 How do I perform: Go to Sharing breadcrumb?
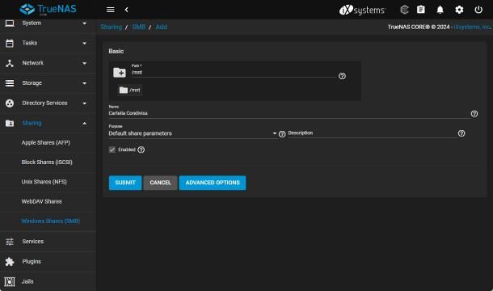111,27
